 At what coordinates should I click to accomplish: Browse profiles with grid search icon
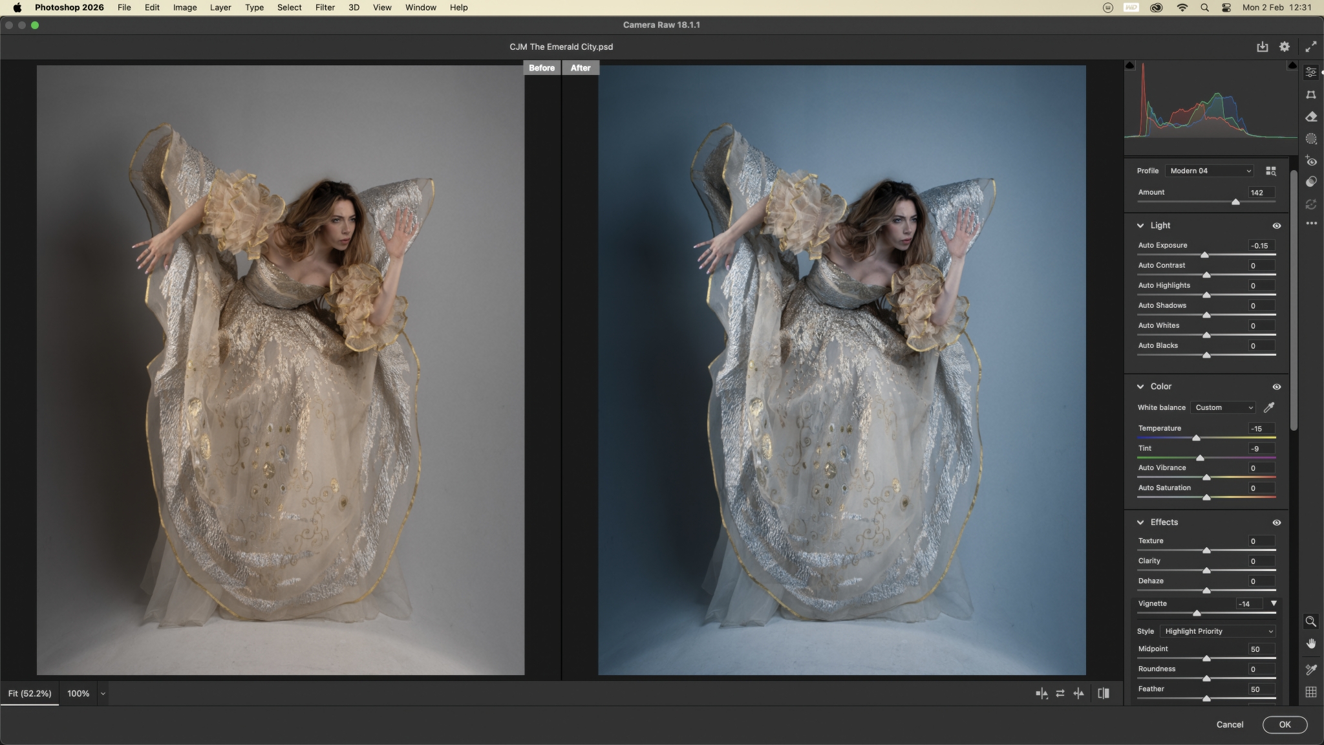pyautogui.click(x=1271, y=171)
